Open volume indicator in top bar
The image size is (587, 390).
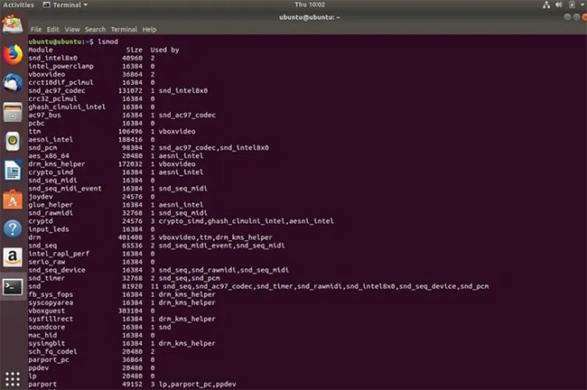pyautogui.click(x=558, y=5)
